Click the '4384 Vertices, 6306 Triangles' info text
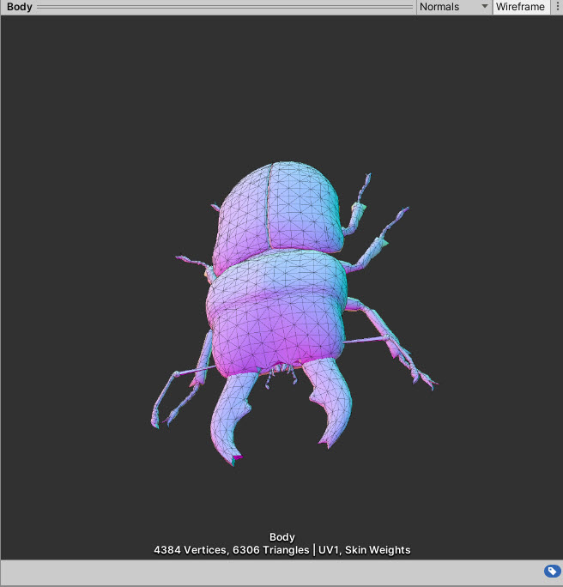Screen dimensions: 563x587 (x=232, y=550)
